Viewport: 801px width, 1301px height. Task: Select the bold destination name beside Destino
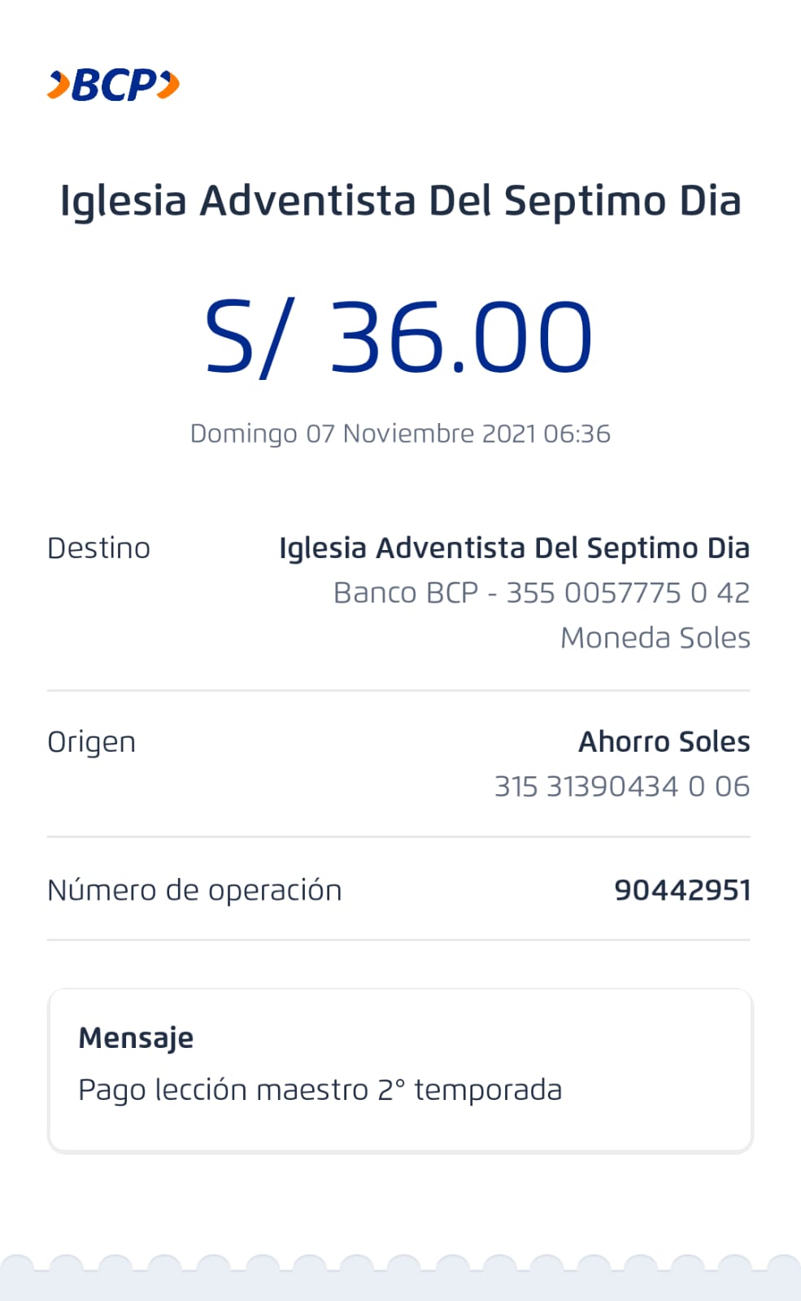click(514, 548)
